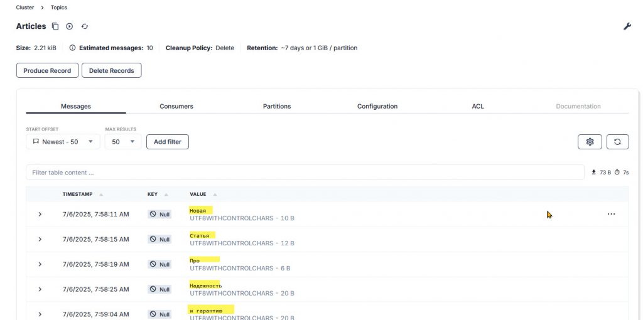
Task: Click the Produce Record button
Action: [x=47, y=70]
